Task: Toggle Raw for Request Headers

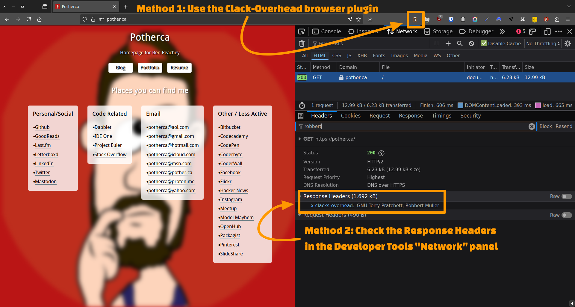Action: point(567,215)
